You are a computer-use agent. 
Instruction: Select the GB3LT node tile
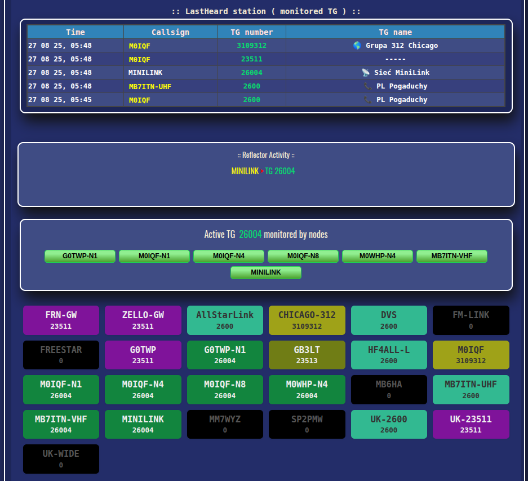pos(307,355)
